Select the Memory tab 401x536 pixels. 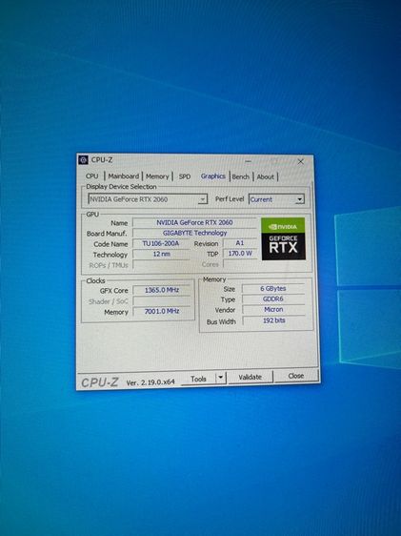point(157,176)
